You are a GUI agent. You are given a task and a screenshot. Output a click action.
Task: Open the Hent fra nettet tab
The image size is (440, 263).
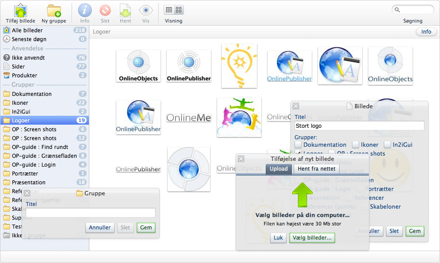[x=316, y=169]
